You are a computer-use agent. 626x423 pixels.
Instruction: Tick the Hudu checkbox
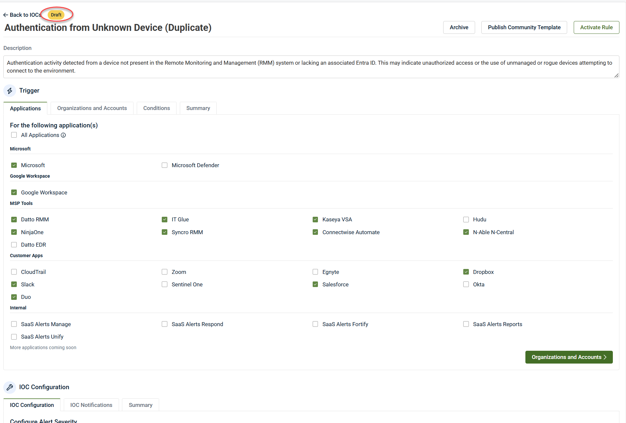466,220
